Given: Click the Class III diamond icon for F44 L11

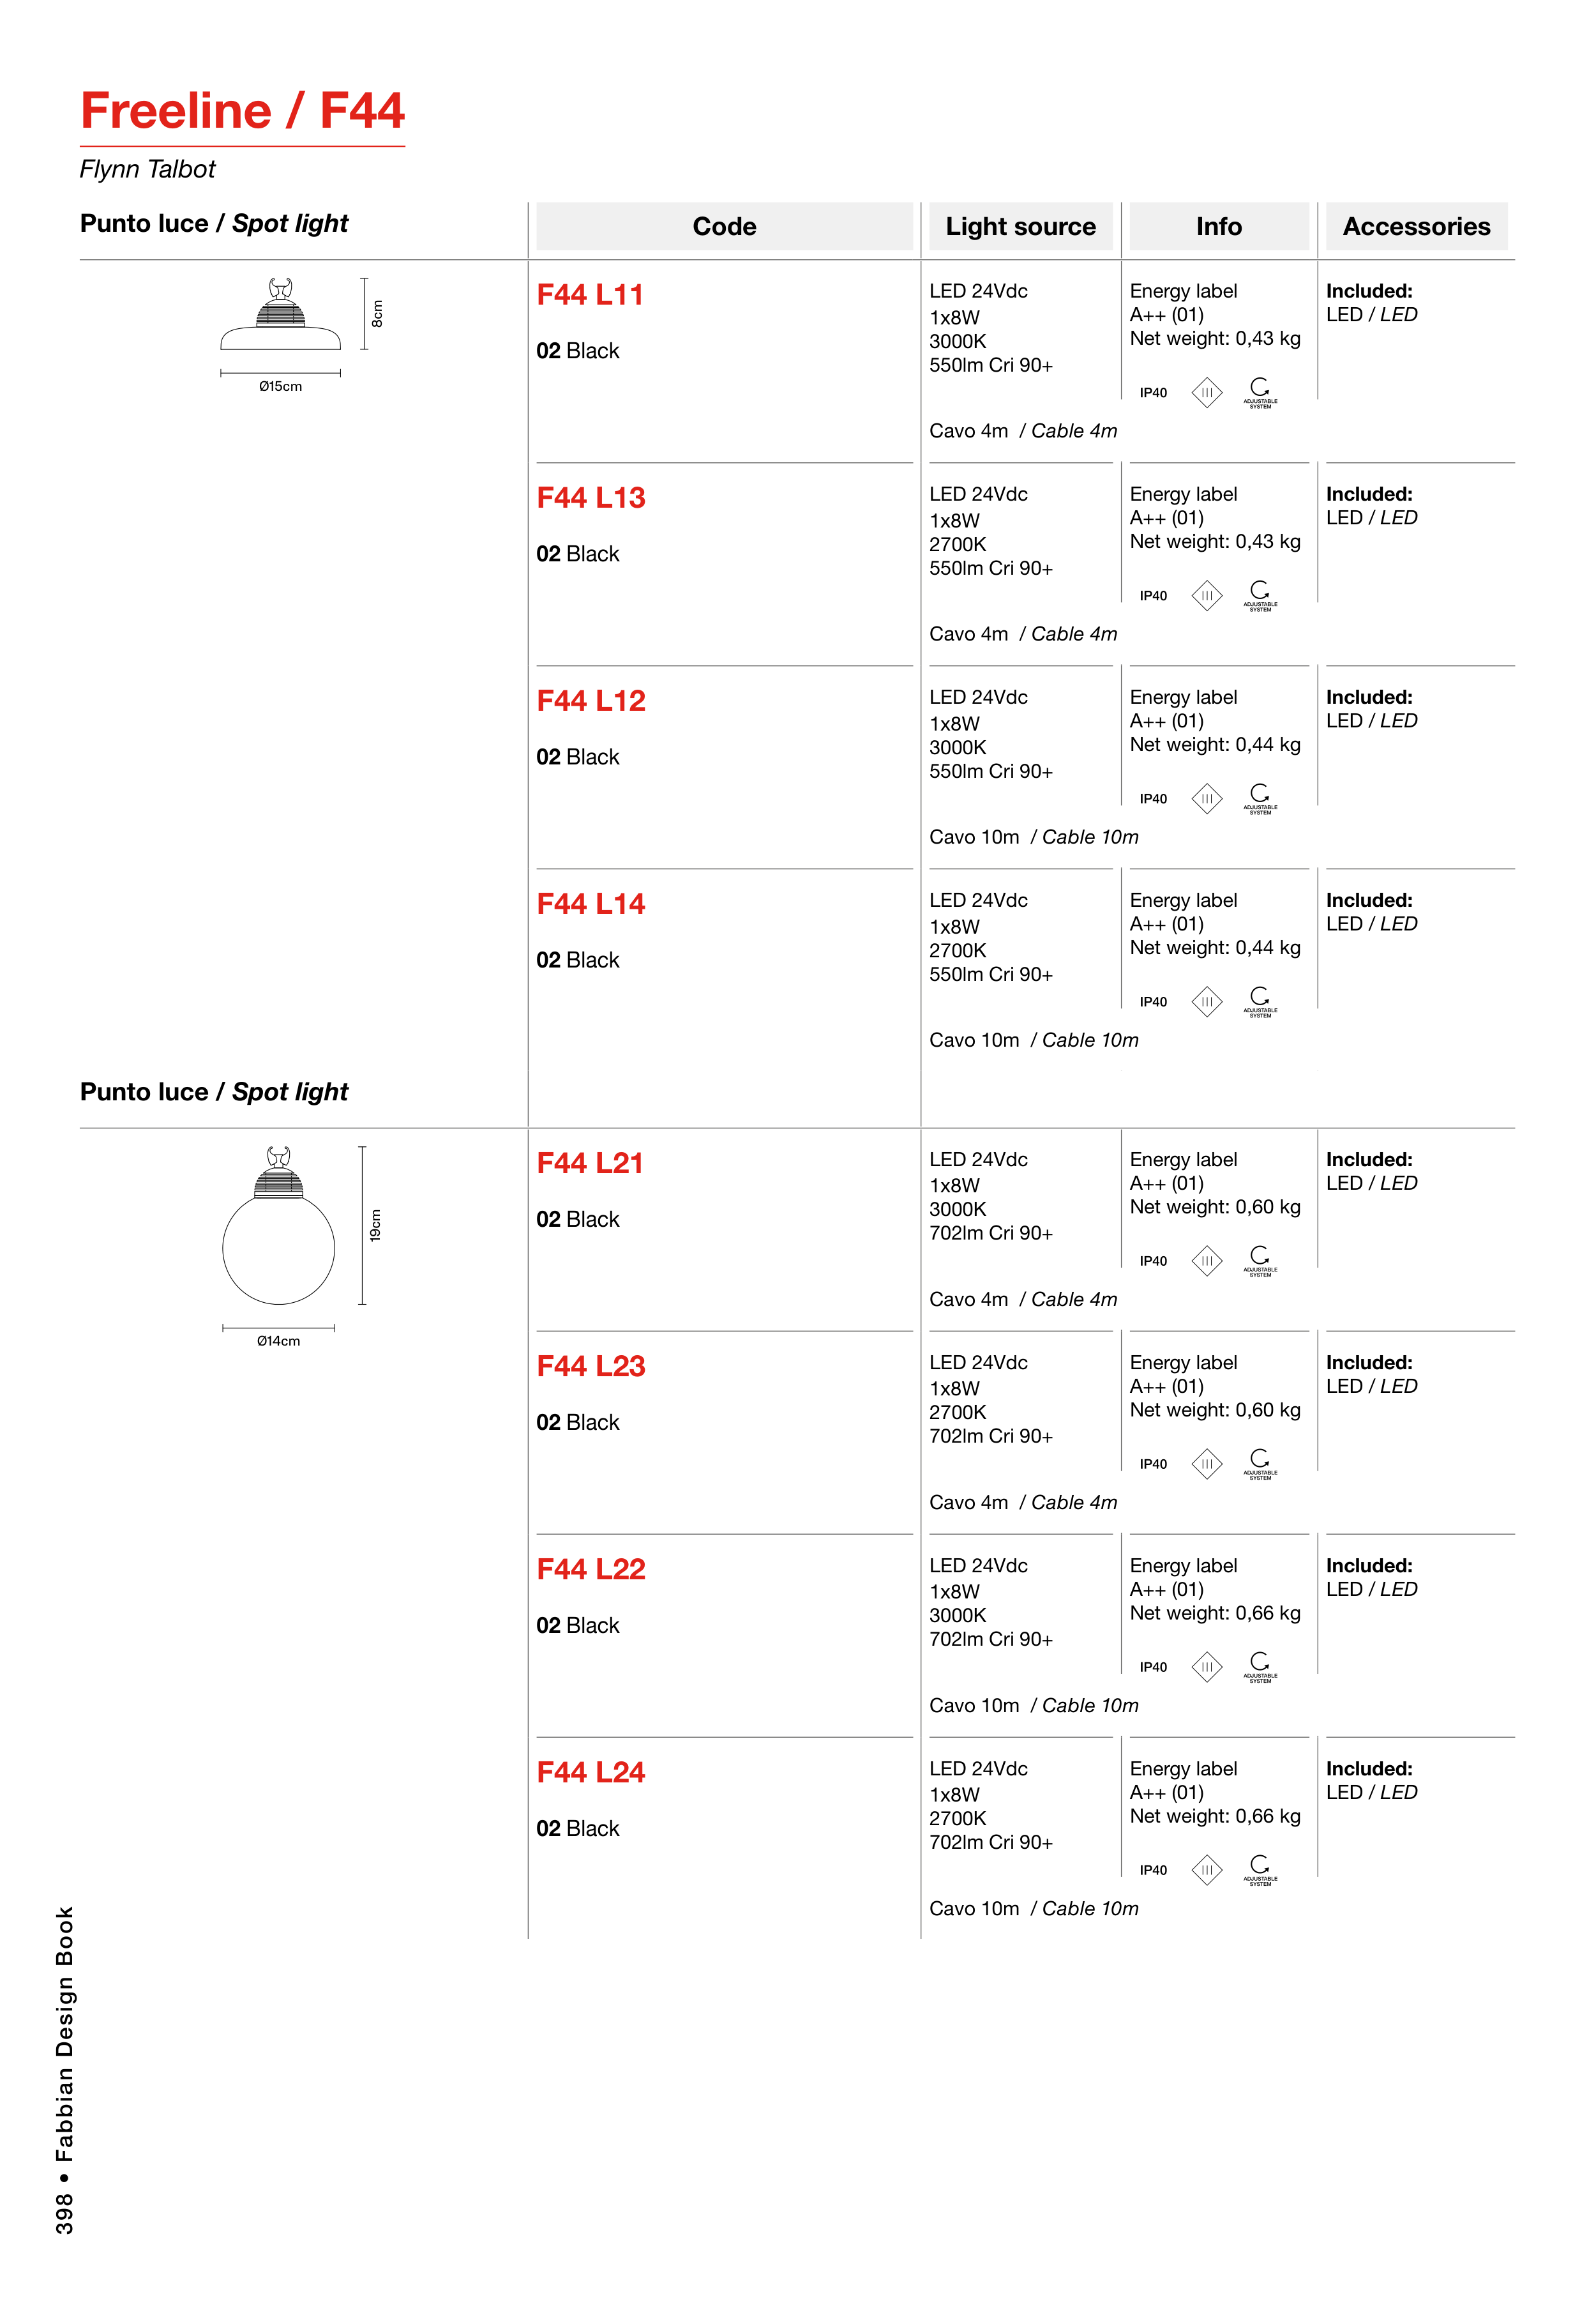Looking at the screenshot, I should [x=1207, y=392].
